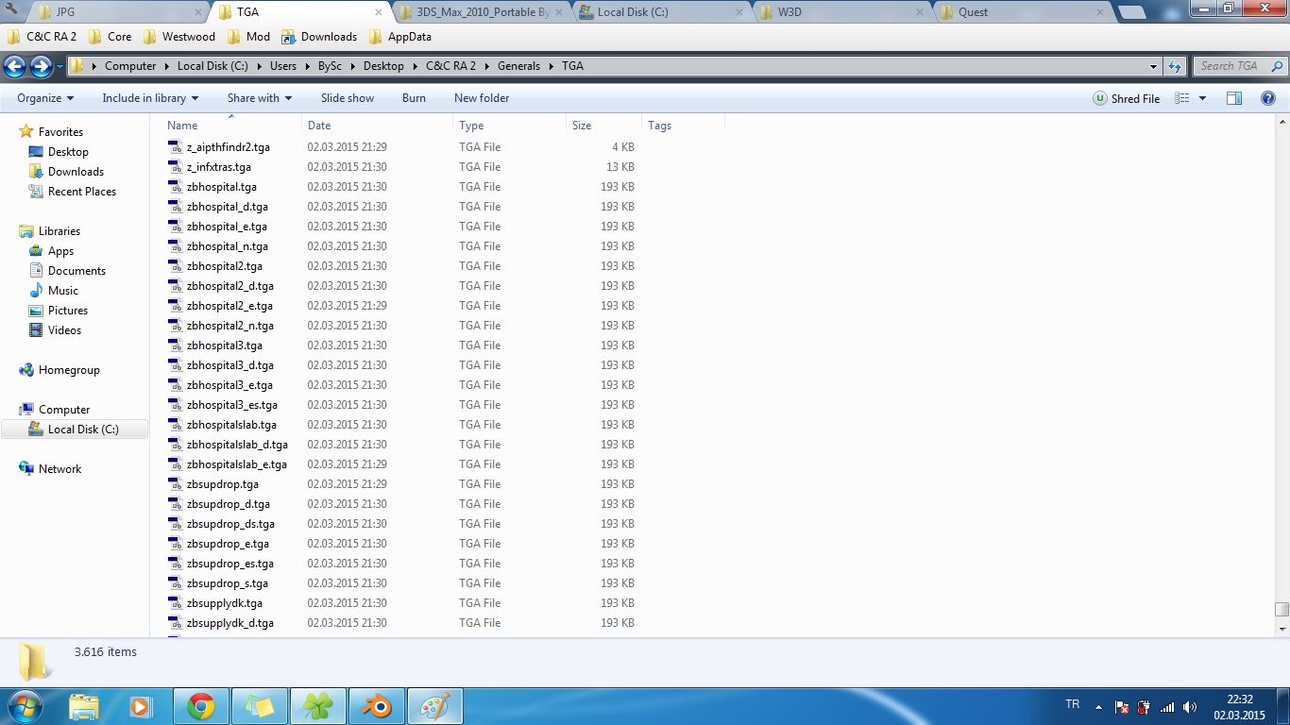Open the Share with dropdown

pyautogui.click(x=260, y=98)
